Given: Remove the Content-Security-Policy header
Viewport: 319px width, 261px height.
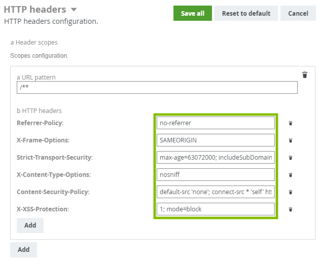Looking at the screenshot, I should 291,192.
